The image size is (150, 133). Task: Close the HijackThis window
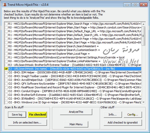[x=143, y=5]
